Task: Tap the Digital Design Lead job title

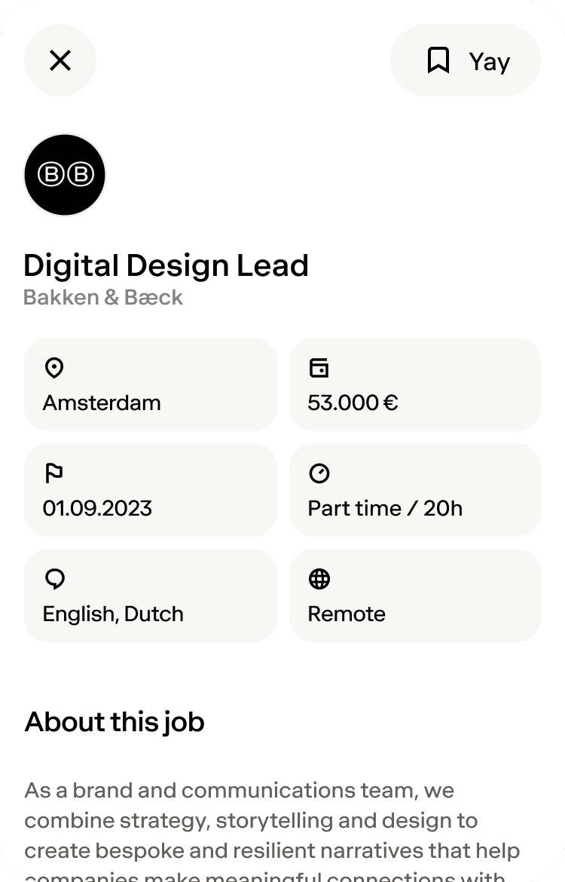Action: click(x=166, y=265)
